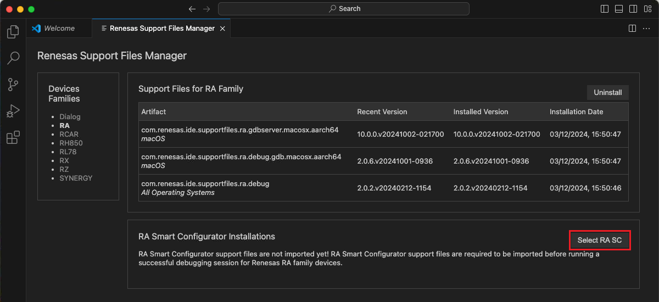Select the com.renesas.ide.supportfiles.ra.debug artifact row
The image size is (659, 302).
pos(383,188)
